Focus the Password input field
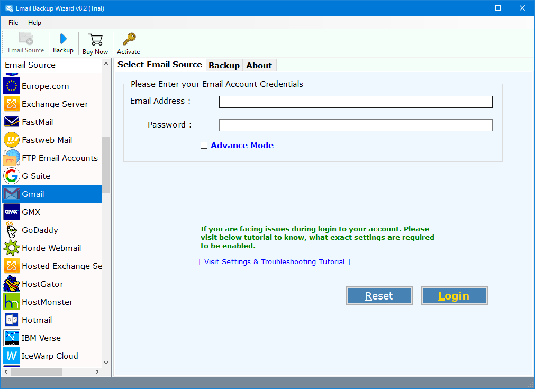 point(356,125)
